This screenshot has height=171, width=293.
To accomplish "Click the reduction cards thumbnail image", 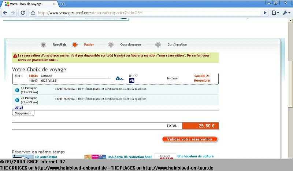I will [95, 156].
